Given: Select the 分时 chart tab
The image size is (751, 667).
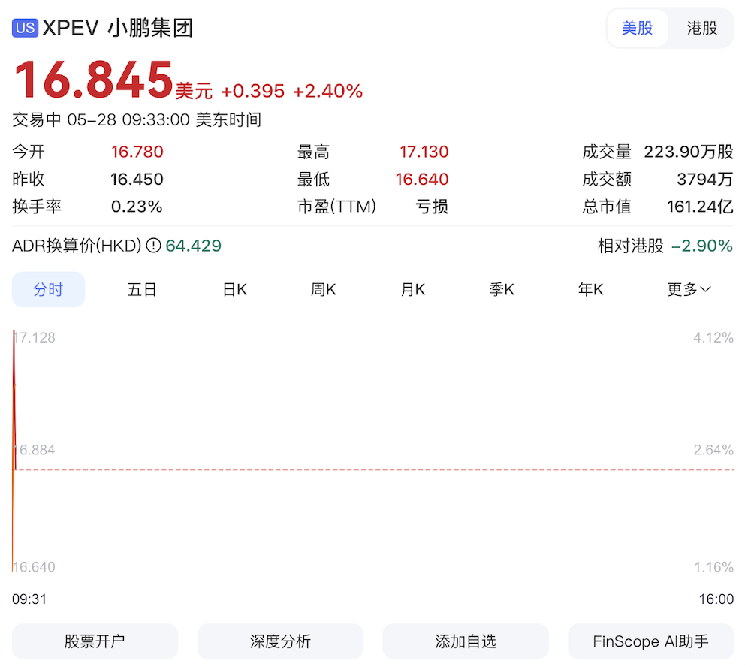Looking at the screenshot, I should point(48,289).
